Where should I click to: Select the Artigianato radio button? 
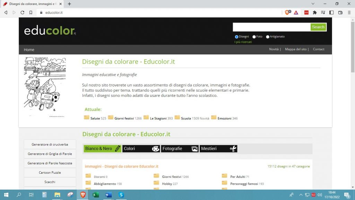[268, 36]
